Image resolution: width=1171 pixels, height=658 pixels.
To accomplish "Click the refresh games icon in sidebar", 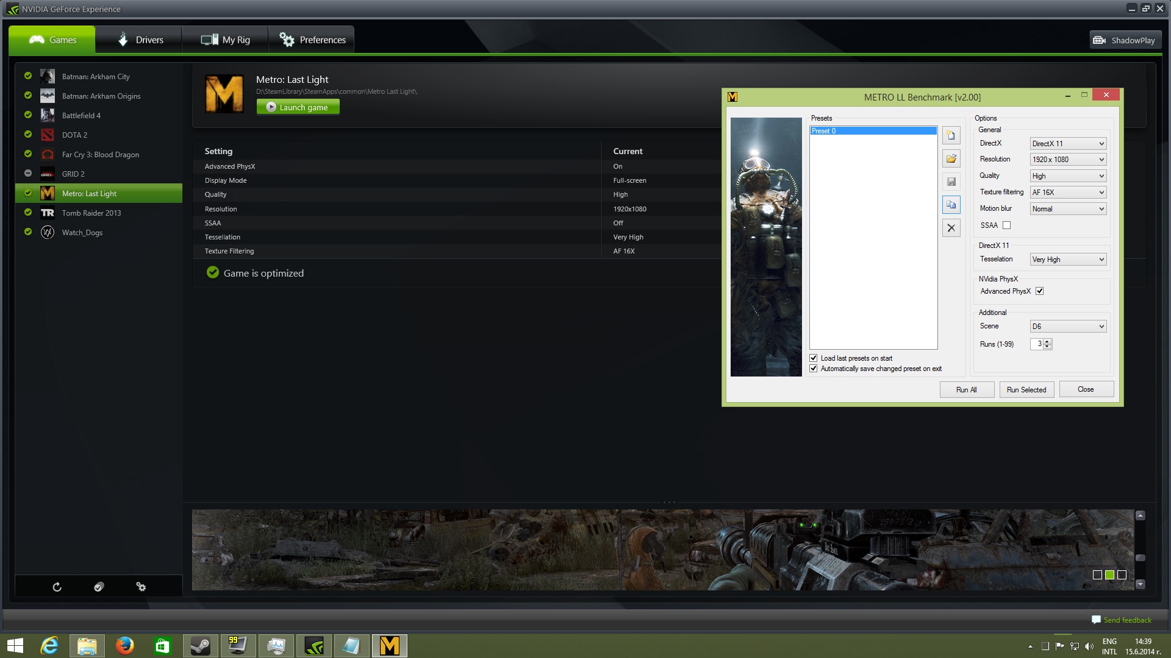I will 57,587.
